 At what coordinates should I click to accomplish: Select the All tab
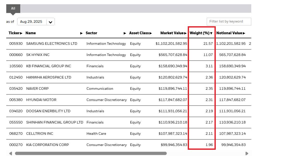click(x=13, y=8)
